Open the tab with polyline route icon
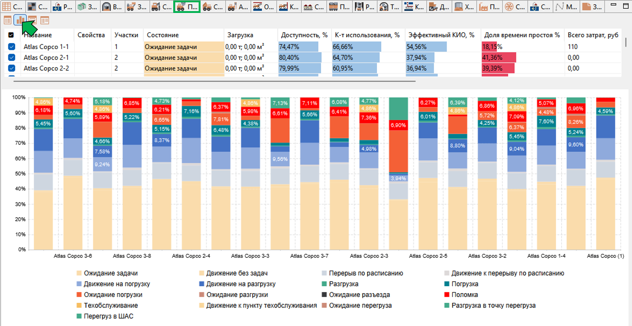The image size is (632, 326). pos(565,6)
